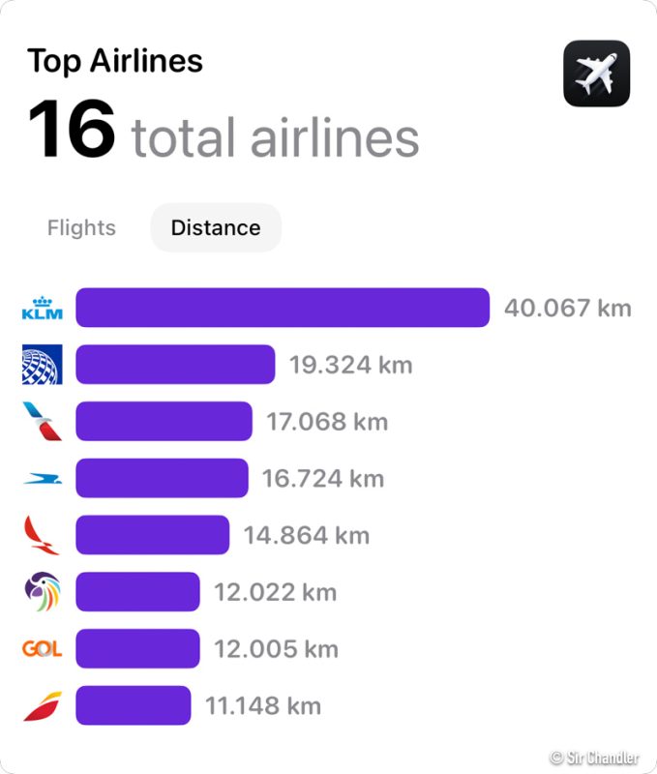Tap the blue condor airline logo
657x774 pixels.
[x=42, y=478]
